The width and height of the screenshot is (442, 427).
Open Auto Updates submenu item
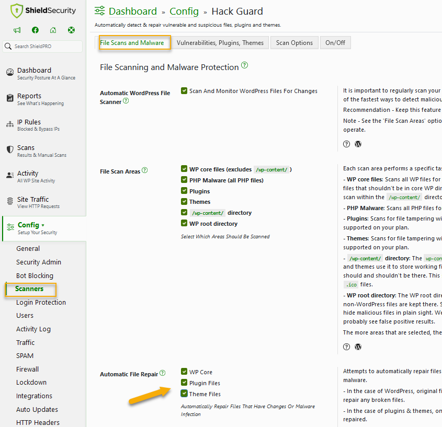point(37,410)
